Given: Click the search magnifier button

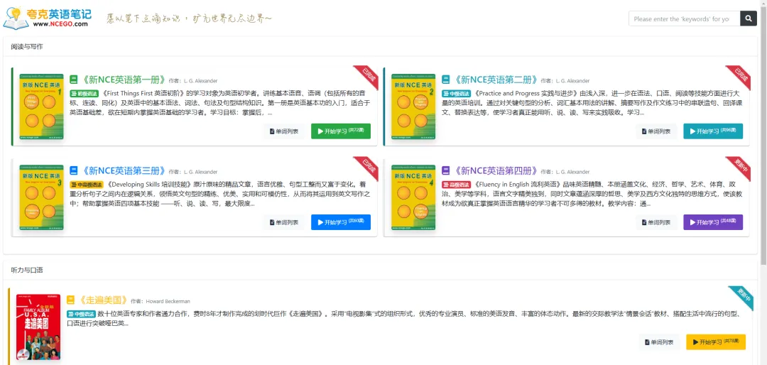Looking at the screenshot, I should [749, 18].
